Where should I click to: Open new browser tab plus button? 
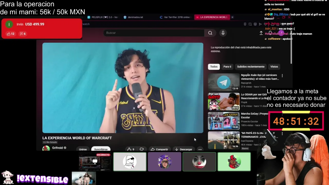pyautogui.click(x=232, y=17)
